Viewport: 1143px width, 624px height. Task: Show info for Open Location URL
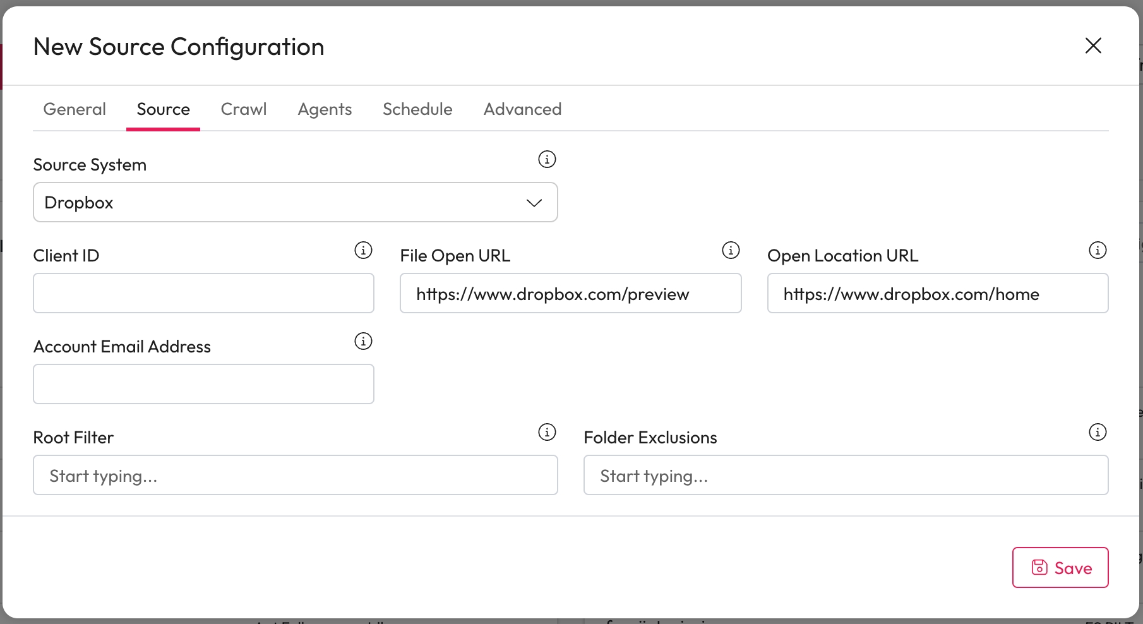pos(1098,250)
